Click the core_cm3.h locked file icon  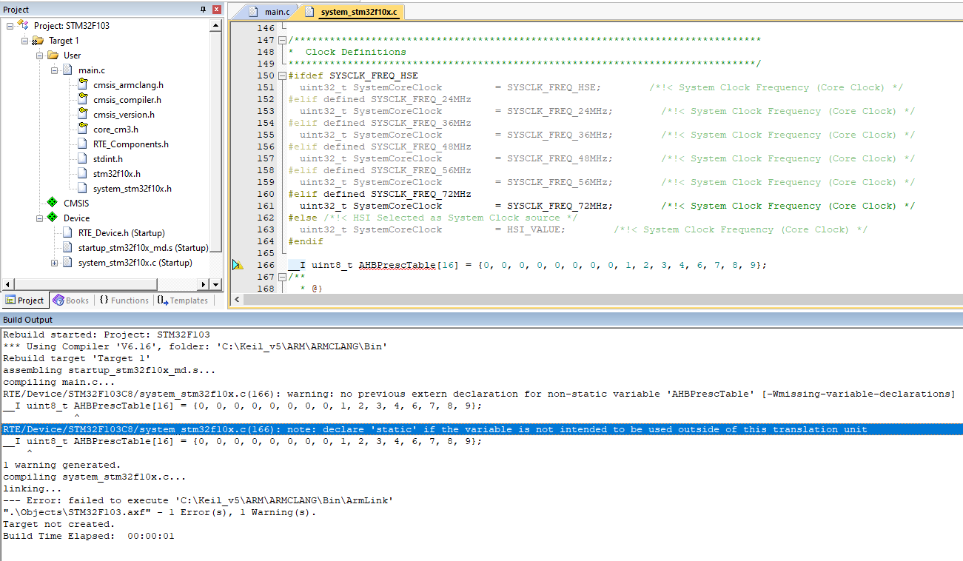(x=82, y=130)
